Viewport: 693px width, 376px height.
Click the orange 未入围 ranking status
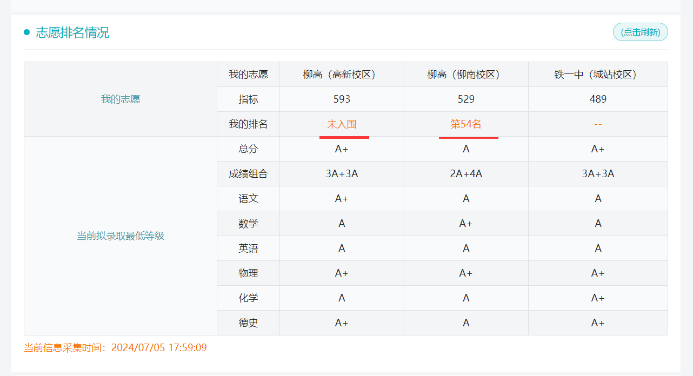(x=342, y=124)
